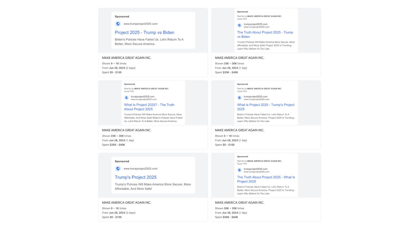
Task: Select "Super PAC" label in "What Is Project 2025? - The Truth" ad
Action: coord(129,91)
